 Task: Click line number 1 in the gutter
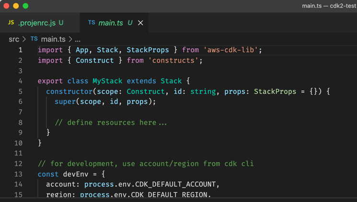(x=21, y=50)
